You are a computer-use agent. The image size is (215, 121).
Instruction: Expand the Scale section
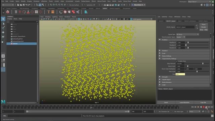point(184,53)
